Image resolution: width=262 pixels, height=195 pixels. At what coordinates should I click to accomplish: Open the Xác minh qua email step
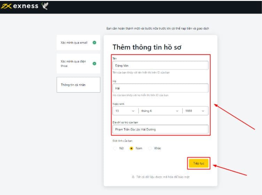74,43
